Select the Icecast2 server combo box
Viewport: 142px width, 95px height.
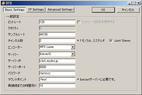[x=57, y=54]
